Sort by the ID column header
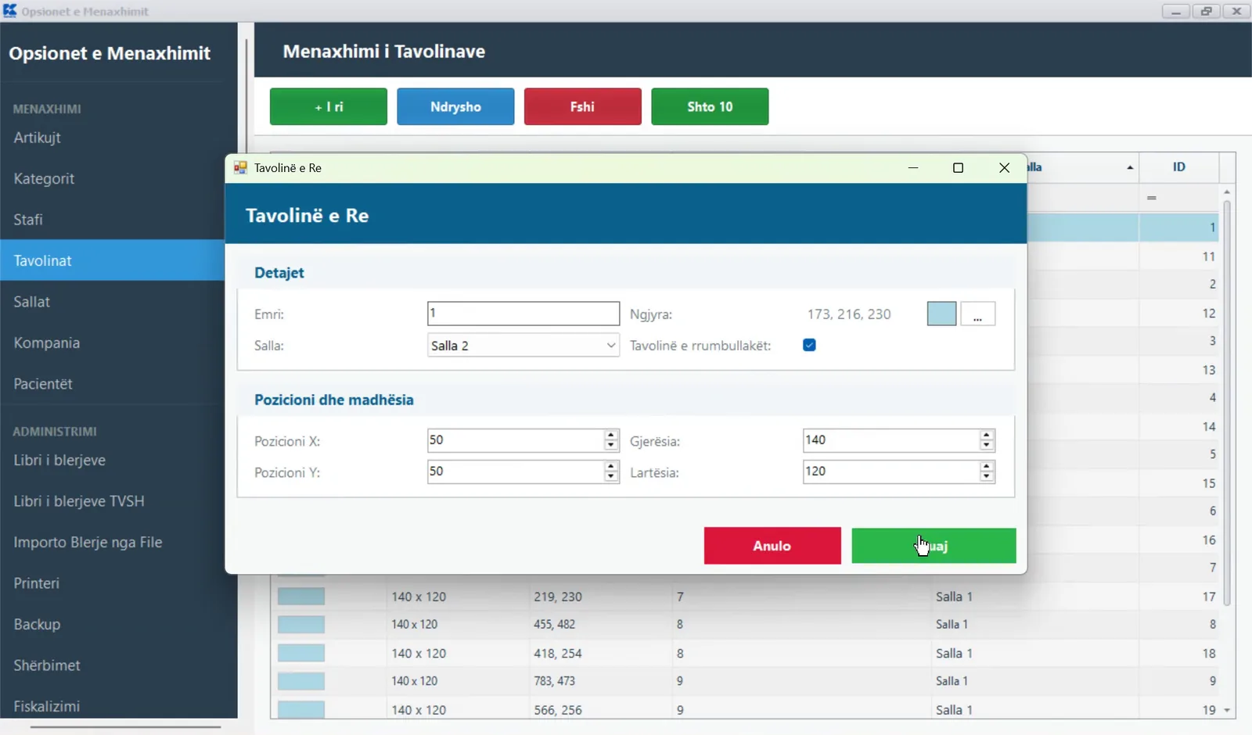 (x=1178, y=167)
